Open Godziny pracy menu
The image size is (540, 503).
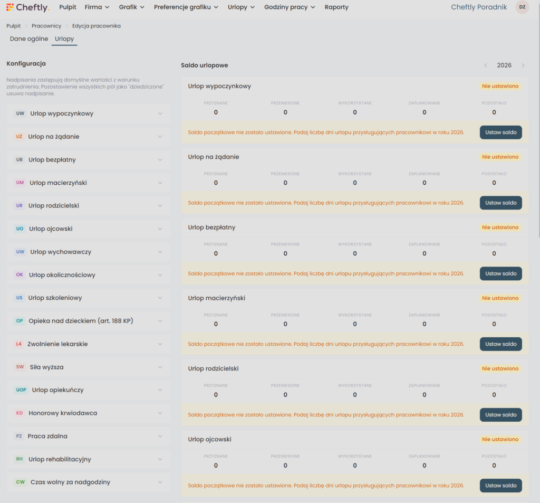(x=290, y=7)
